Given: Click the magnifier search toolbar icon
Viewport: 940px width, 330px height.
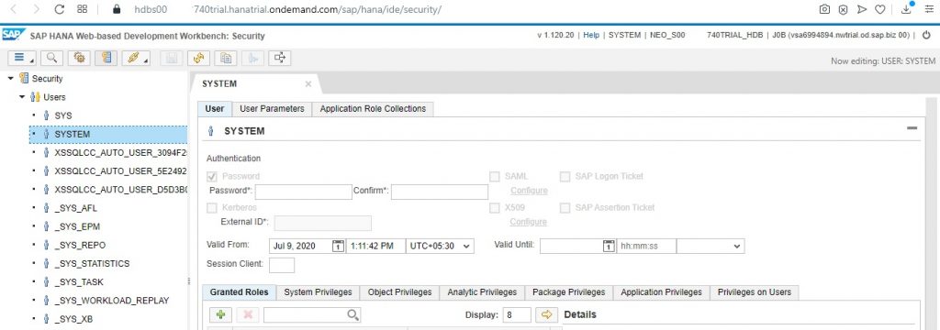Looking at the screenshot, I should 52,58.
